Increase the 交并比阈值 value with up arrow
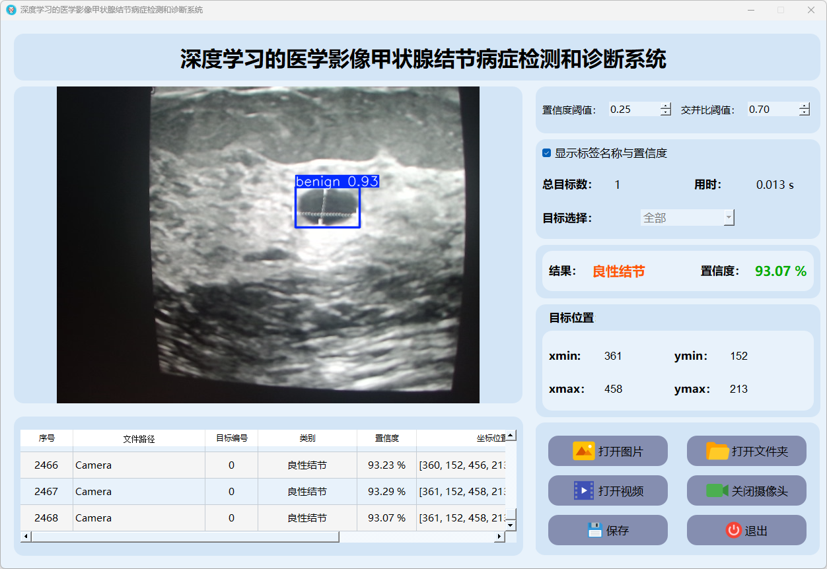Viewport: 827px width, 569px height. (804, 106)
